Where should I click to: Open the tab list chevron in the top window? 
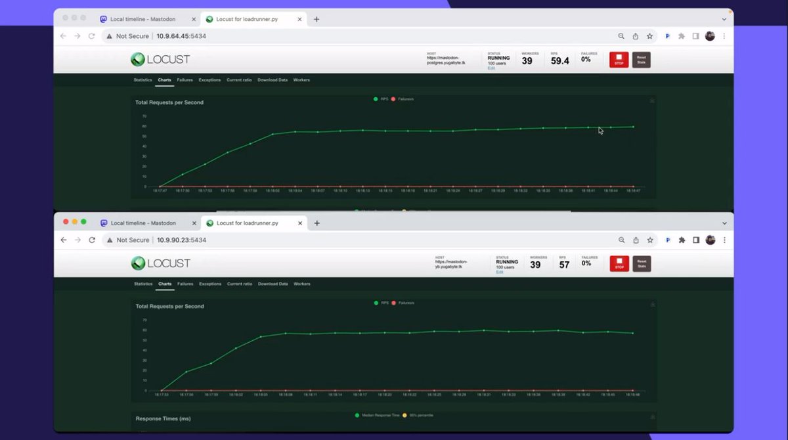[x=724, y=19]
